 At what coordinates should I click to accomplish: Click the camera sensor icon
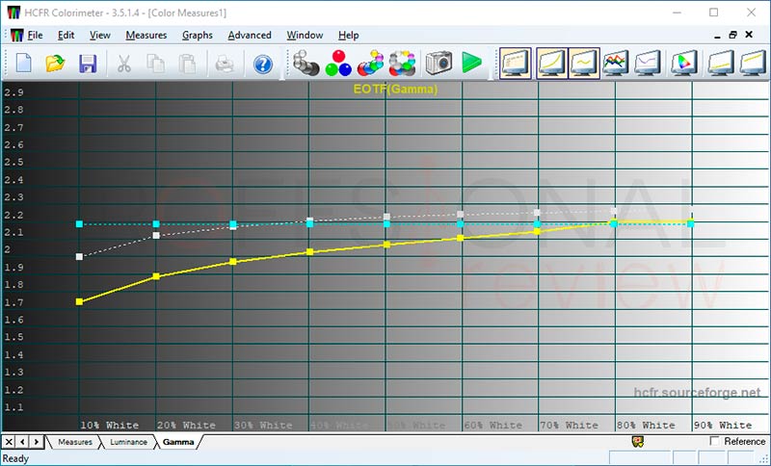pyautogui.click(x=439, y=63)
